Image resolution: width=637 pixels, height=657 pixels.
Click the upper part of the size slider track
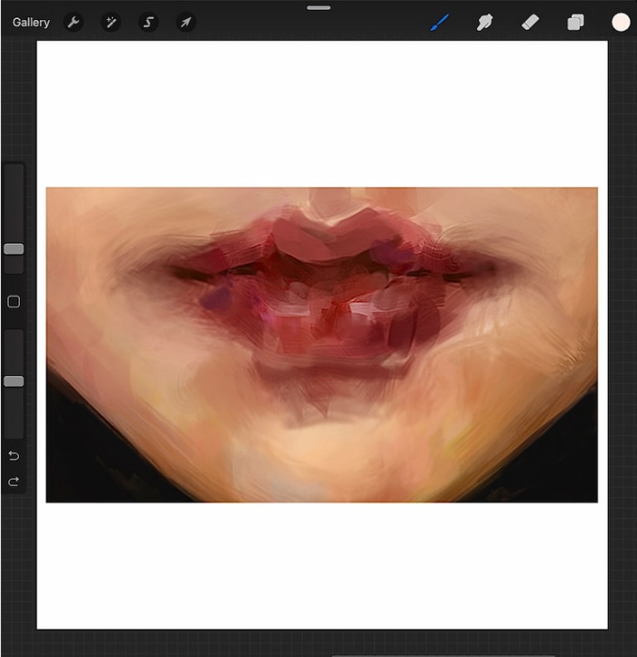click(x=14, y=203)
